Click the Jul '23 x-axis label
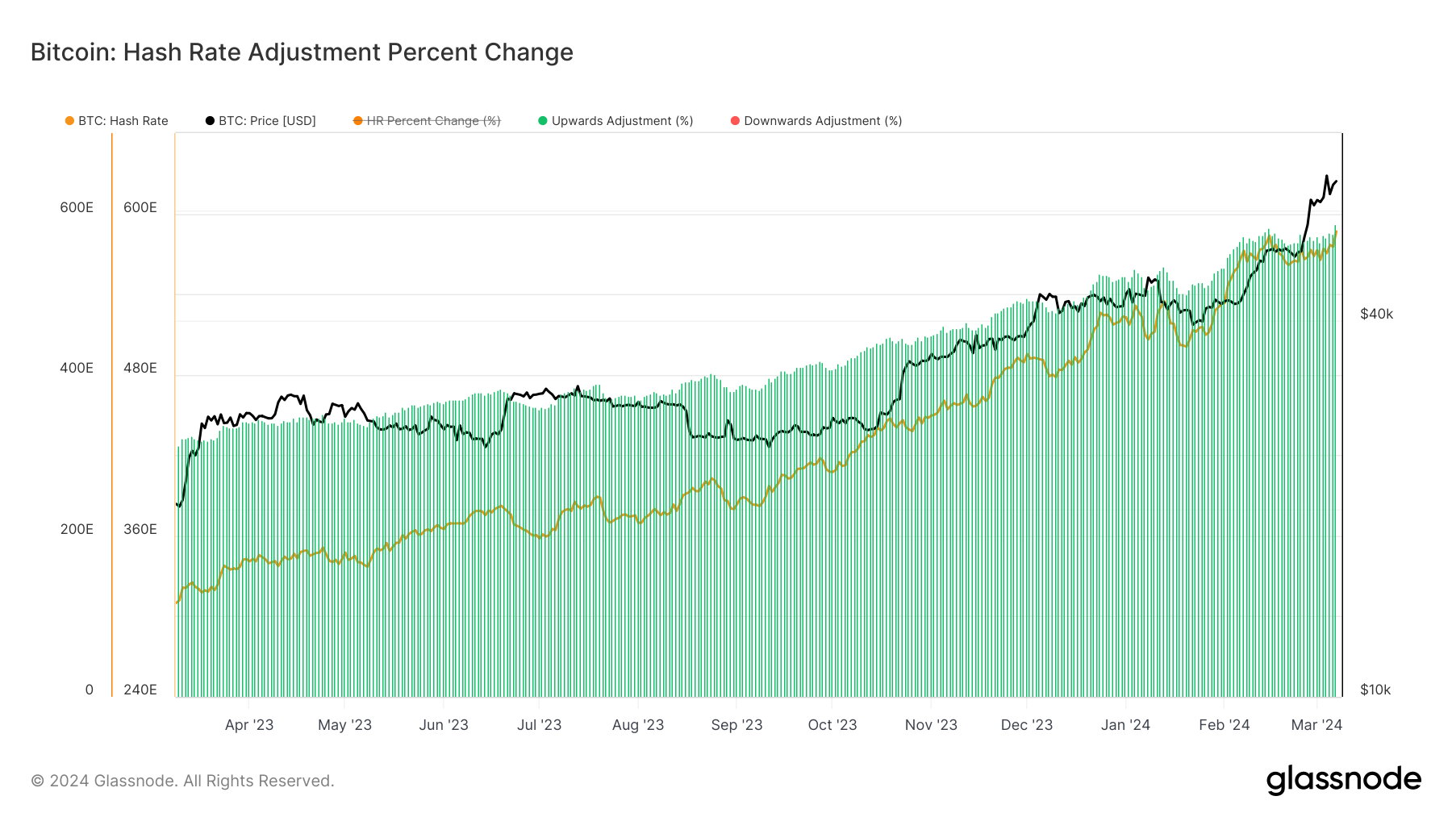1452x817 pixels. point(539,725)
